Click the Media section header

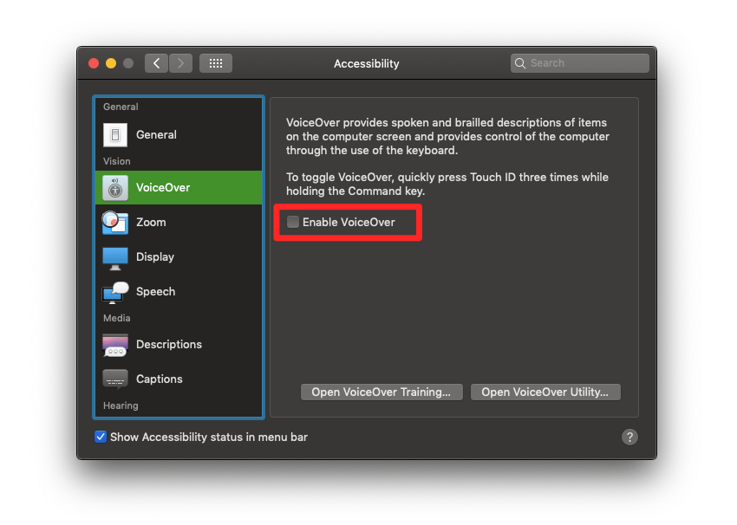click(116, 318)
